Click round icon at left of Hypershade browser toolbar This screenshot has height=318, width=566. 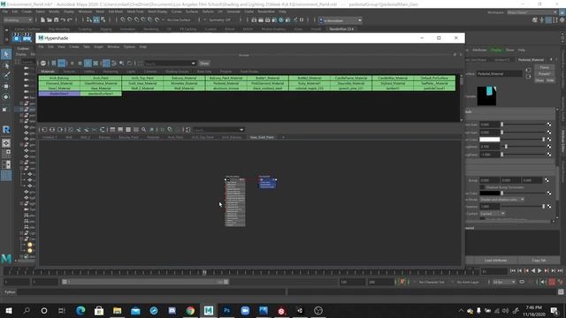pyautogui.click(x=43, y=63)
